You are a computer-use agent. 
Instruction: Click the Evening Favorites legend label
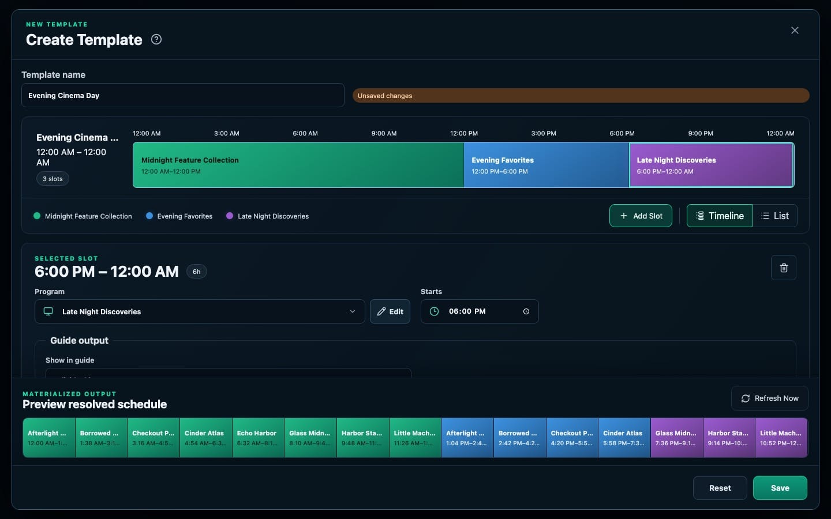(185, 216)
